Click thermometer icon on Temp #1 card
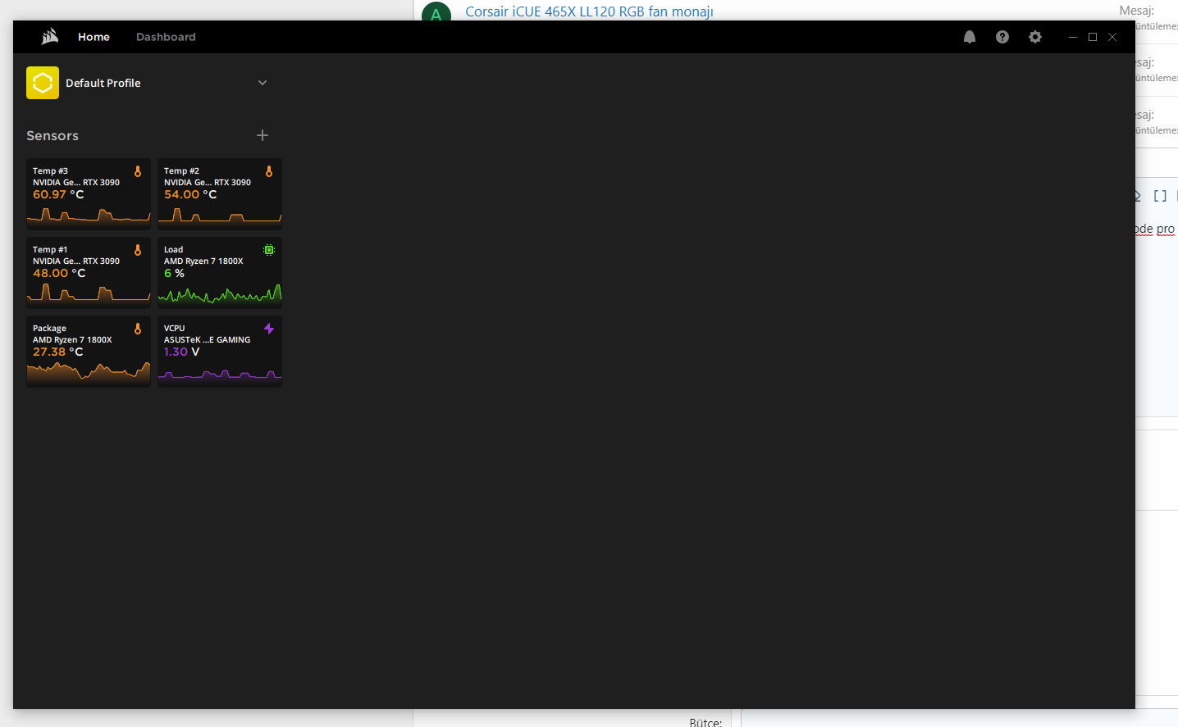The image size is (1178, 727). [138, 250]
